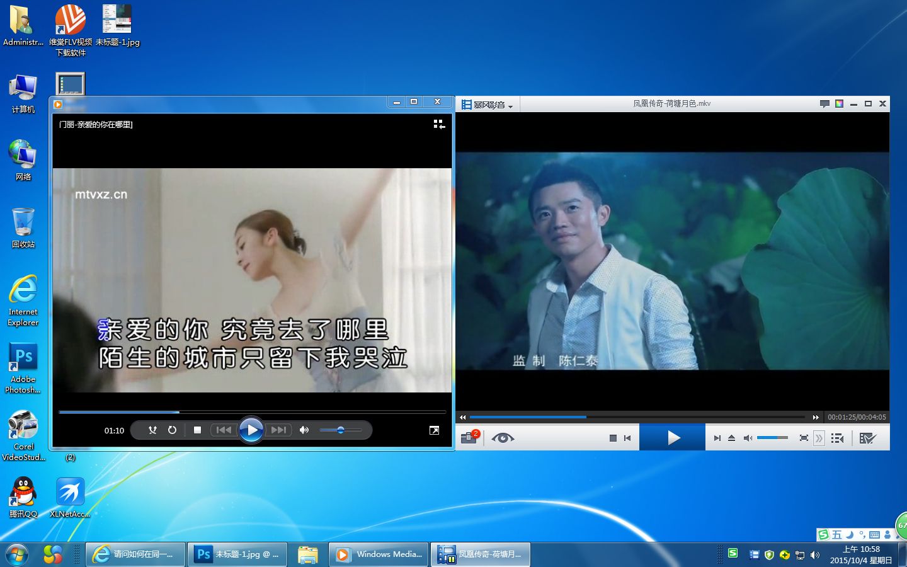
Task: Select the 维棠FLV视频下载软件 desktop shortcut
Action: (71, 31)
